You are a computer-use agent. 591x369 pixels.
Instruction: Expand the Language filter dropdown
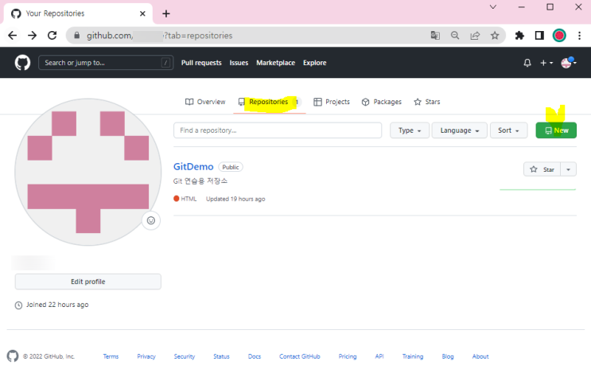pos(460,130)
